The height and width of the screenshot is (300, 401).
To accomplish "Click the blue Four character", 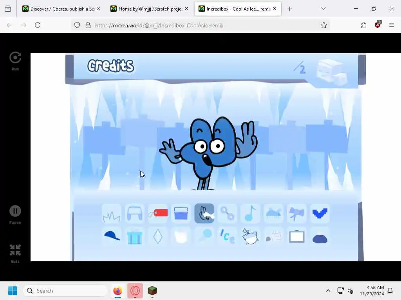I will [x=209, y=153].
